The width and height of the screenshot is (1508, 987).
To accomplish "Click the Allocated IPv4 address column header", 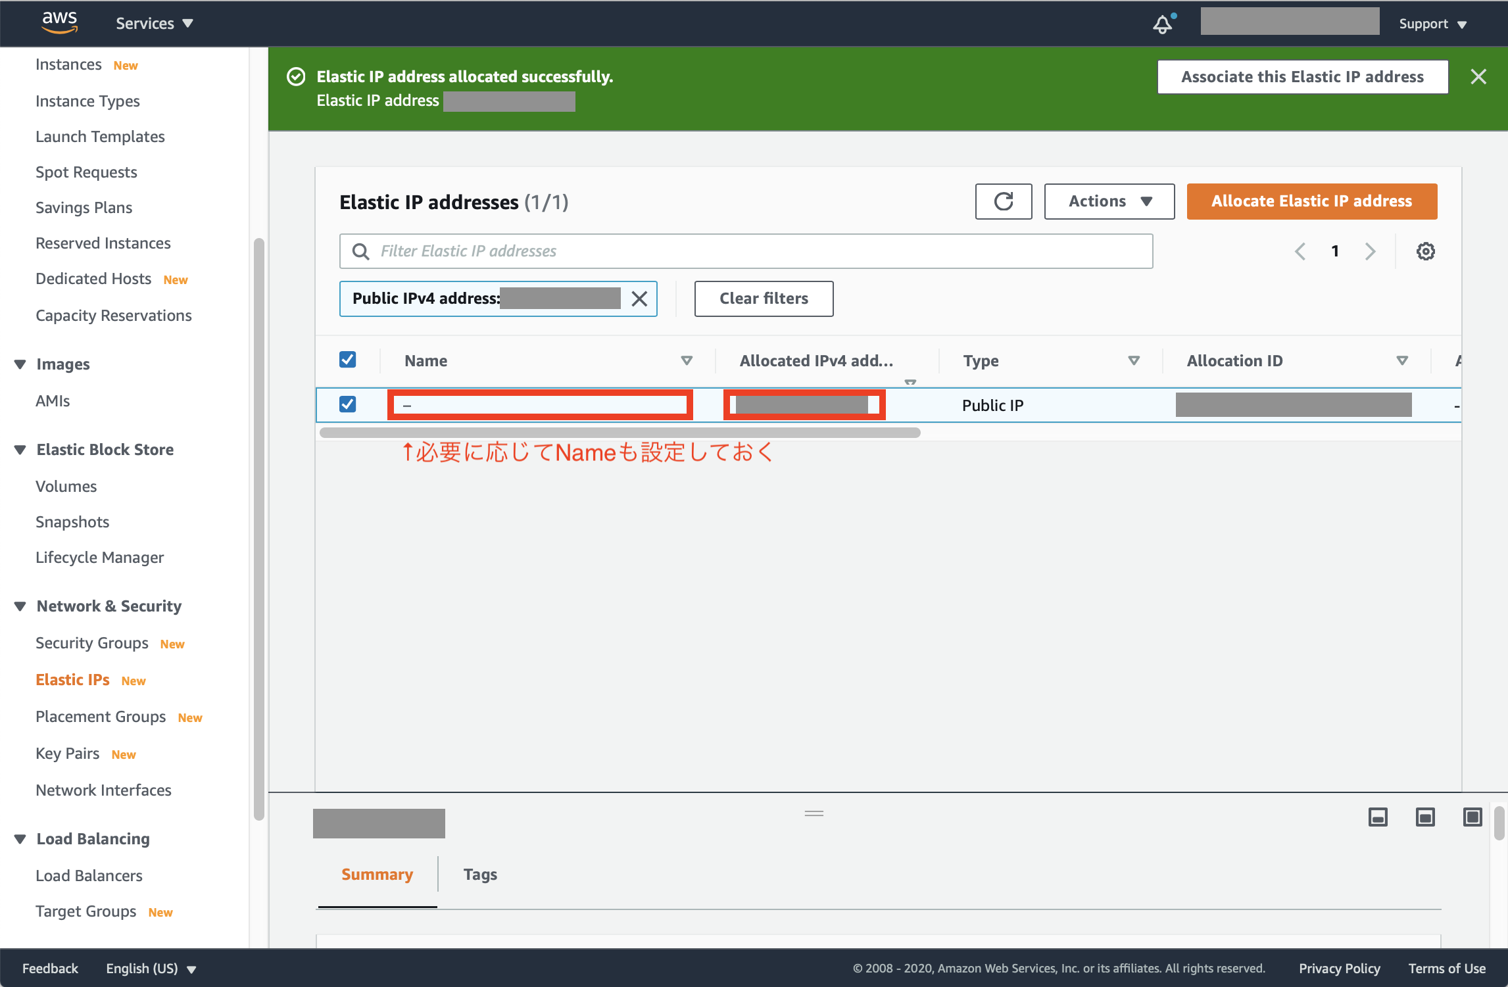I will (816, 360).
